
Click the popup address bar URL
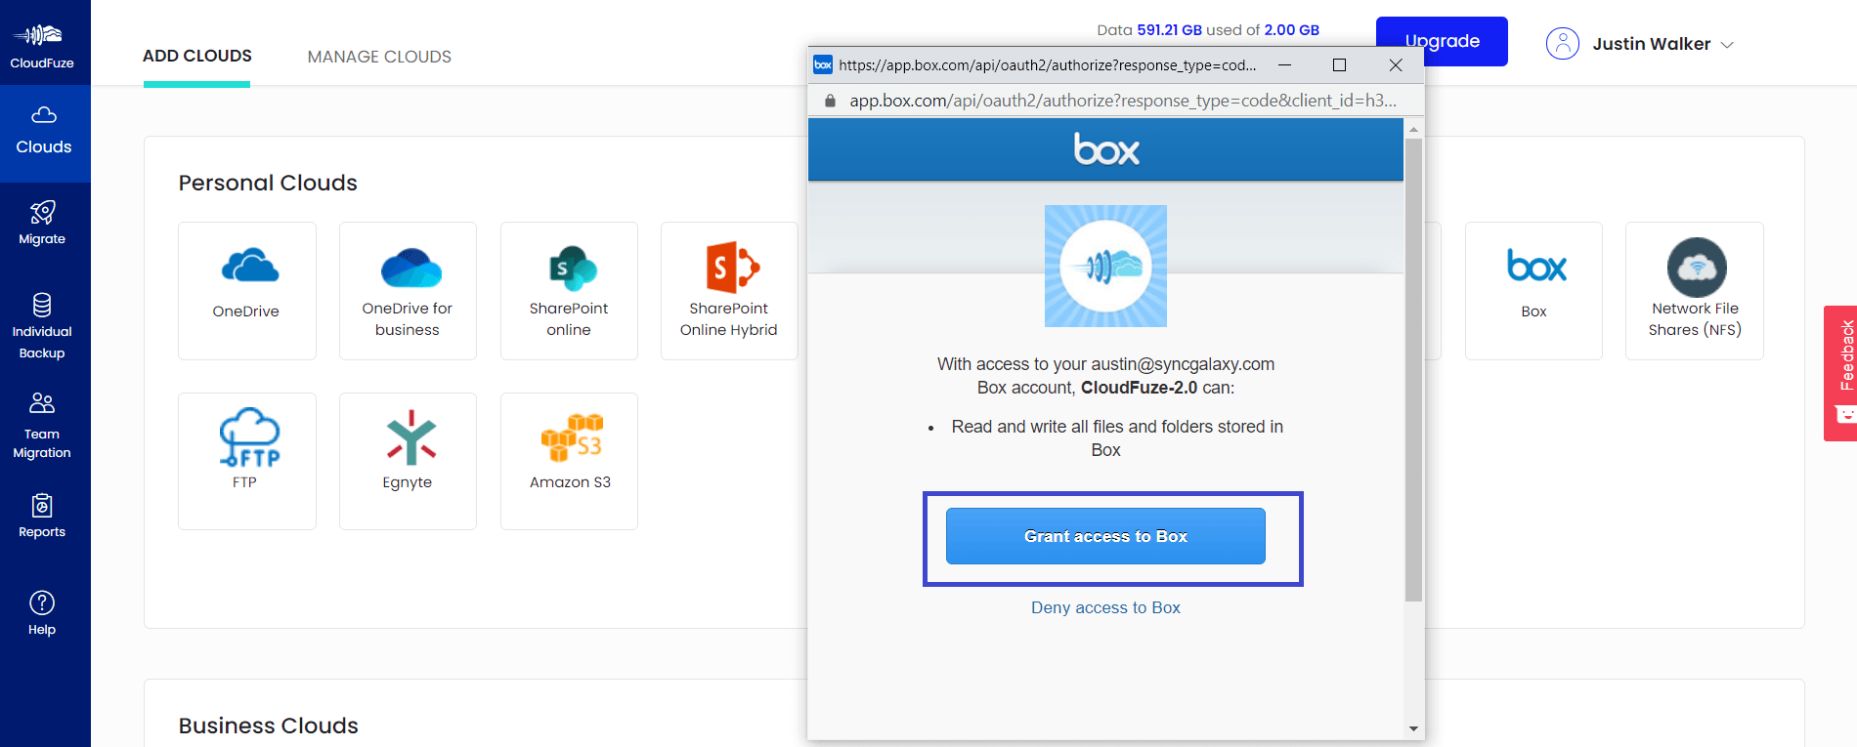(x=1123, y=101)
